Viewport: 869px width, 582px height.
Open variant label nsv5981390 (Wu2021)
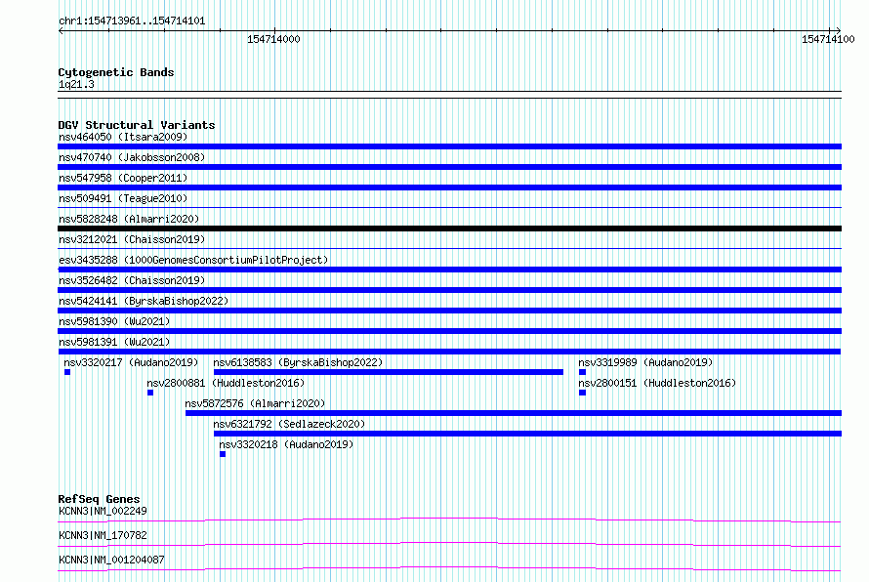coord(114,321)
